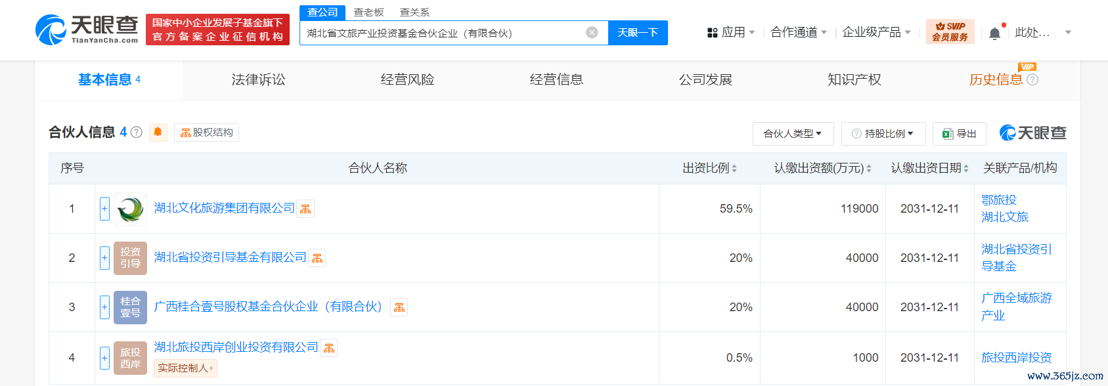
Task: Sort by 认缴出资日期 column arrows
Action: (x=966, y=169)
